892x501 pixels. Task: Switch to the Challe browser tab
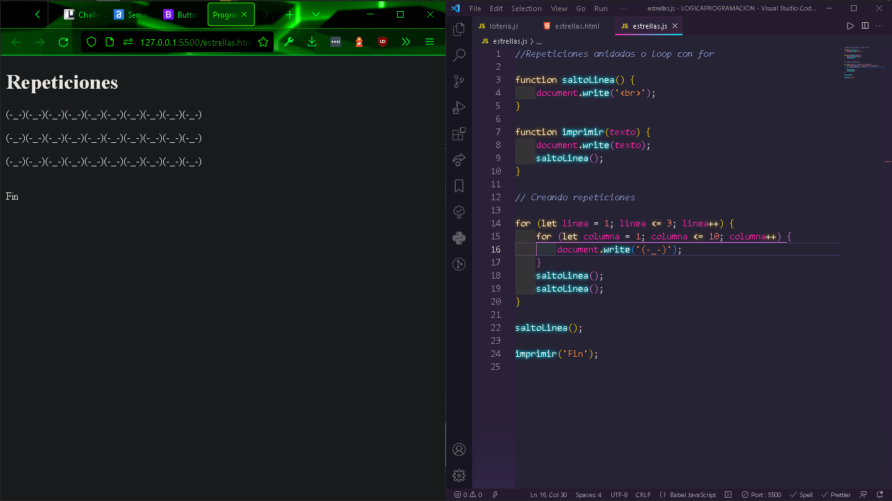(82, 14)
